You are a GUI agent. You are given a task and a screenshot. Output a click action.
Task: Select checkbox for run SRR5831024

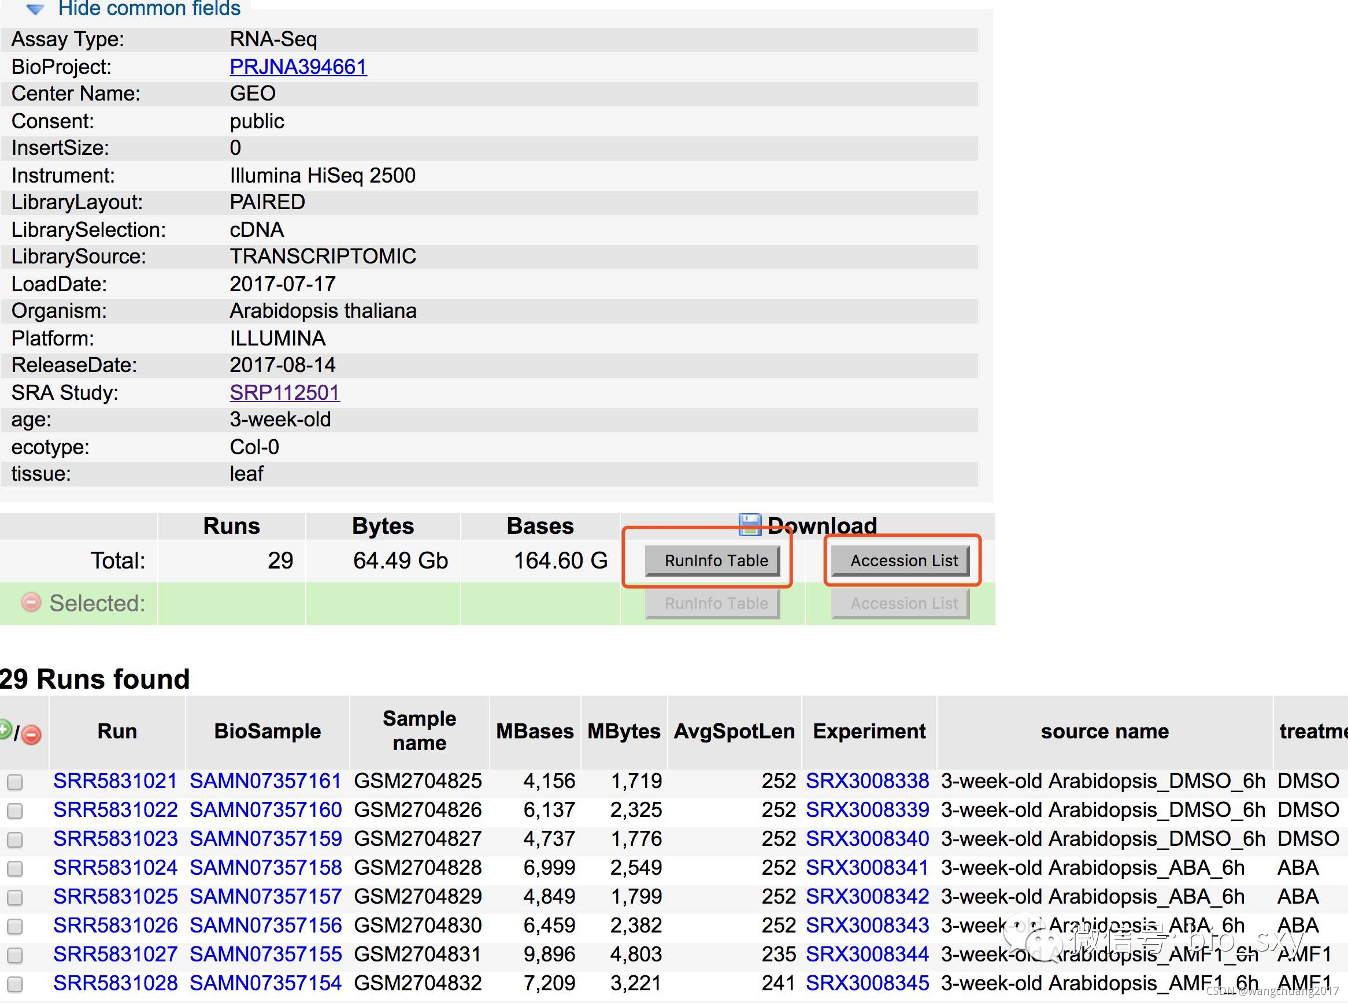(x=15, y=868)
